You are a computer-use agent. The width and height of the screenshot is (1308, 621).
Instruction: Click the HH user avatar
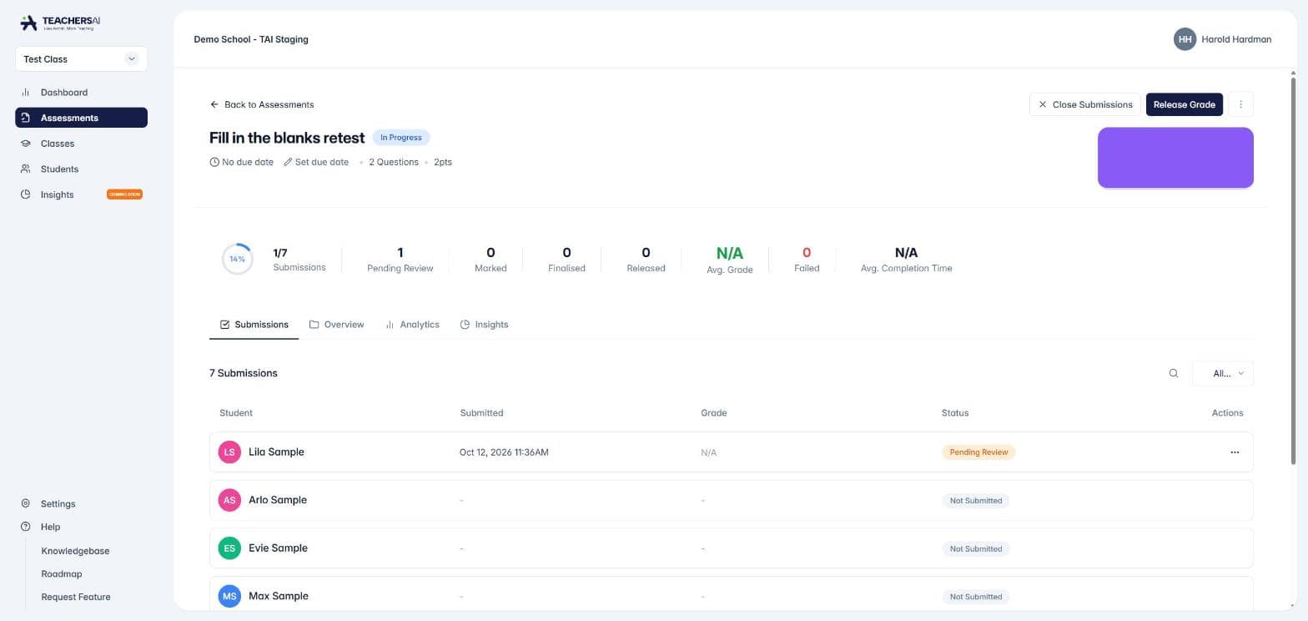[1185, 39]
